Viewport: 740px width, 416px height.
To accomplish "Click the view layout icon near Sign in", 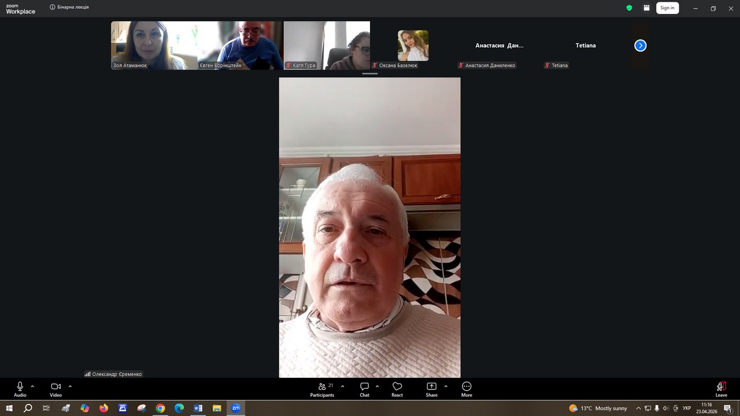I will click(646, 8).
